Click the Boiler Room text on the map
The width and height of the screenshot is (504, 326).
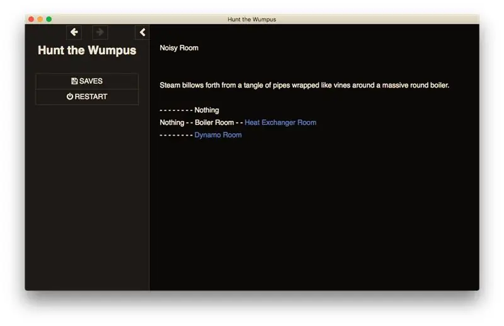[x=214, y=122]
